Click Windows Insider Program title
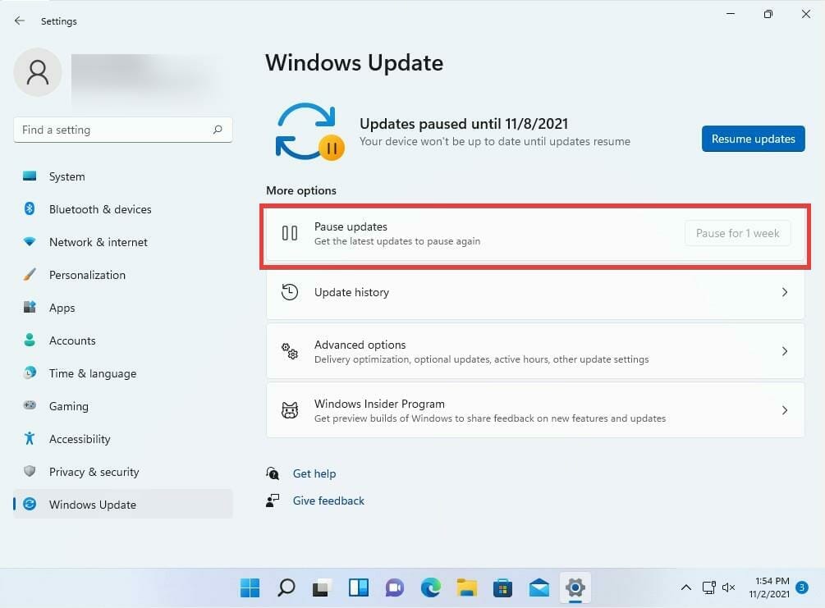 (x=379, y=404)
